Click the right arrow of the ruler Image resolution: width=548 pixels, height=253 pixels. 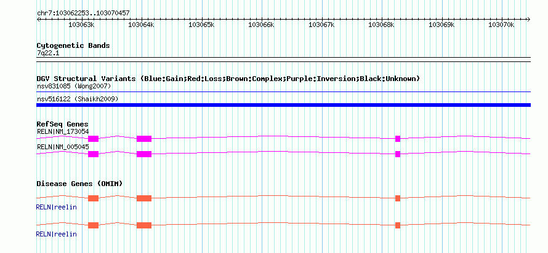pyautogui.click(x=528, y=19)
